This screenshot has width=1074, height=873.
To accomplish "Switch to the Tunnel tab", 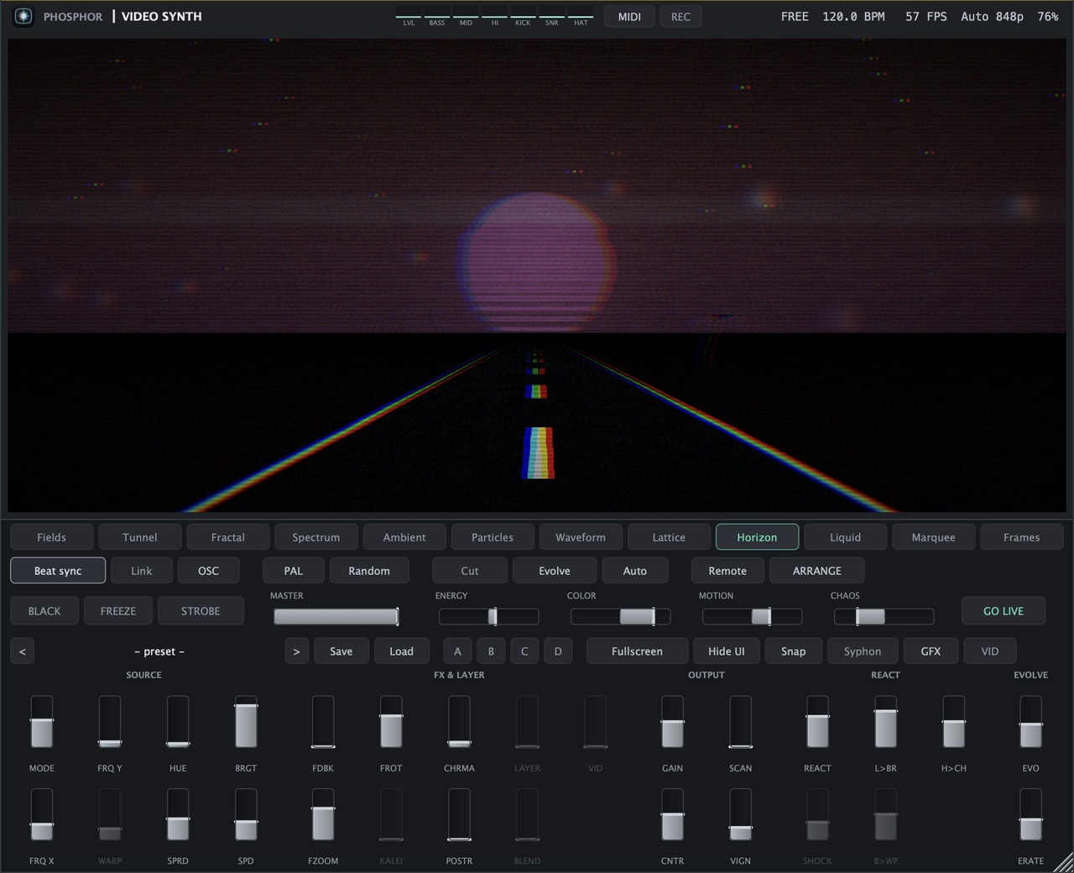I will 140,537.
